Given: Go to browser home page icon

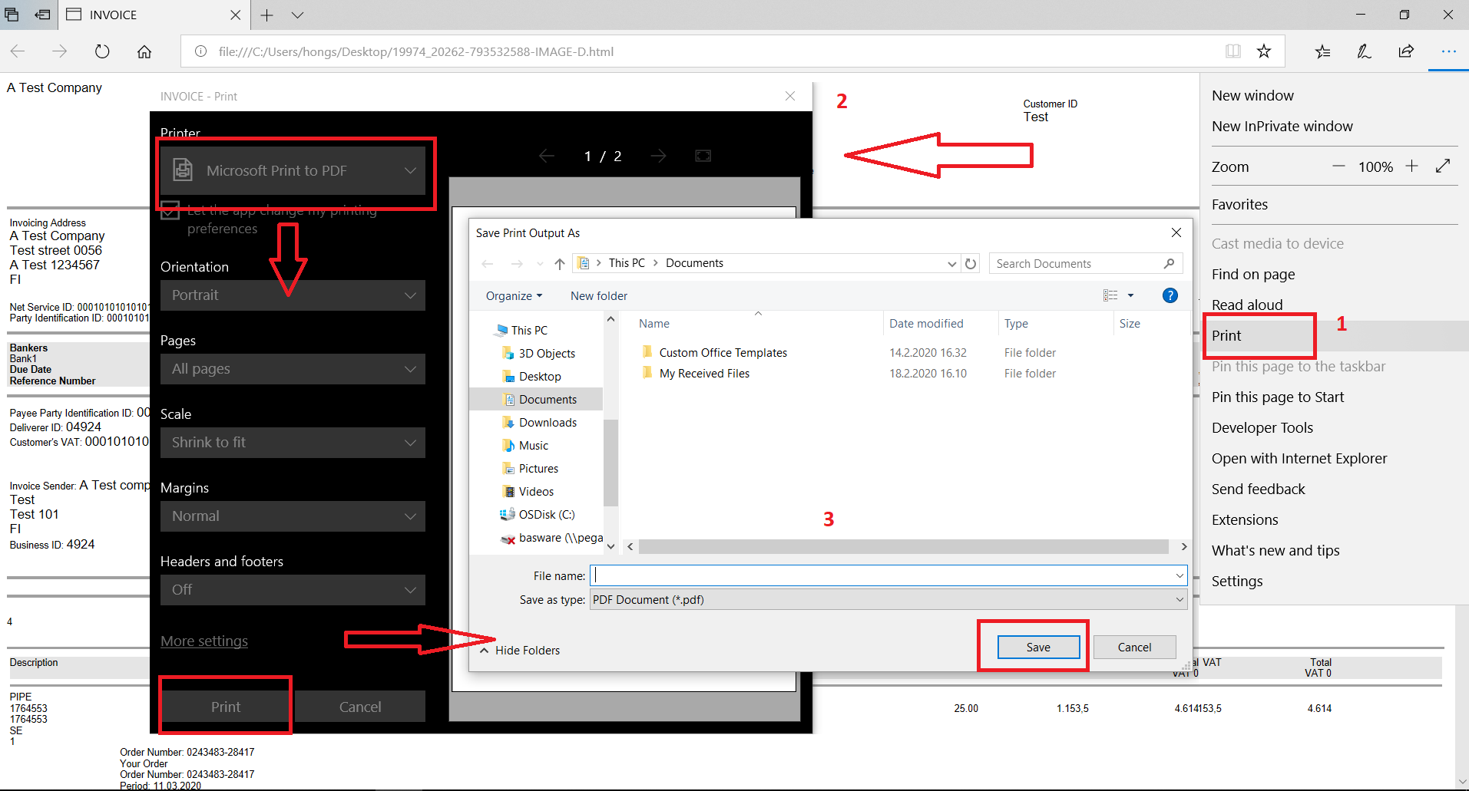Looking at the screenshot, I should pyautogui.click(x=144, y=51).
